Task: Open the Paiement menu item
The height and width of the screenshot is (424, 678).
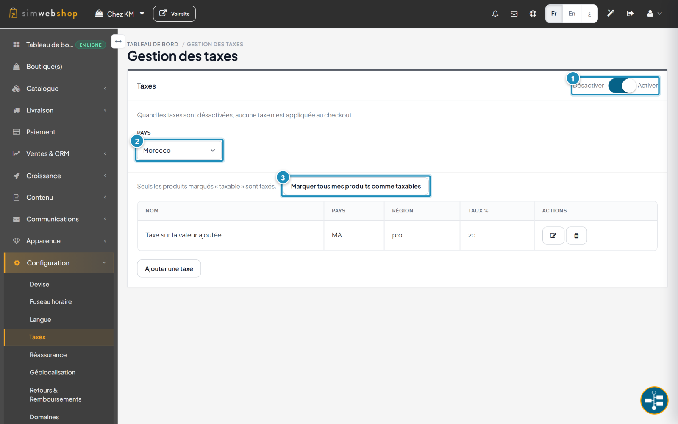Action: [59, 132]
